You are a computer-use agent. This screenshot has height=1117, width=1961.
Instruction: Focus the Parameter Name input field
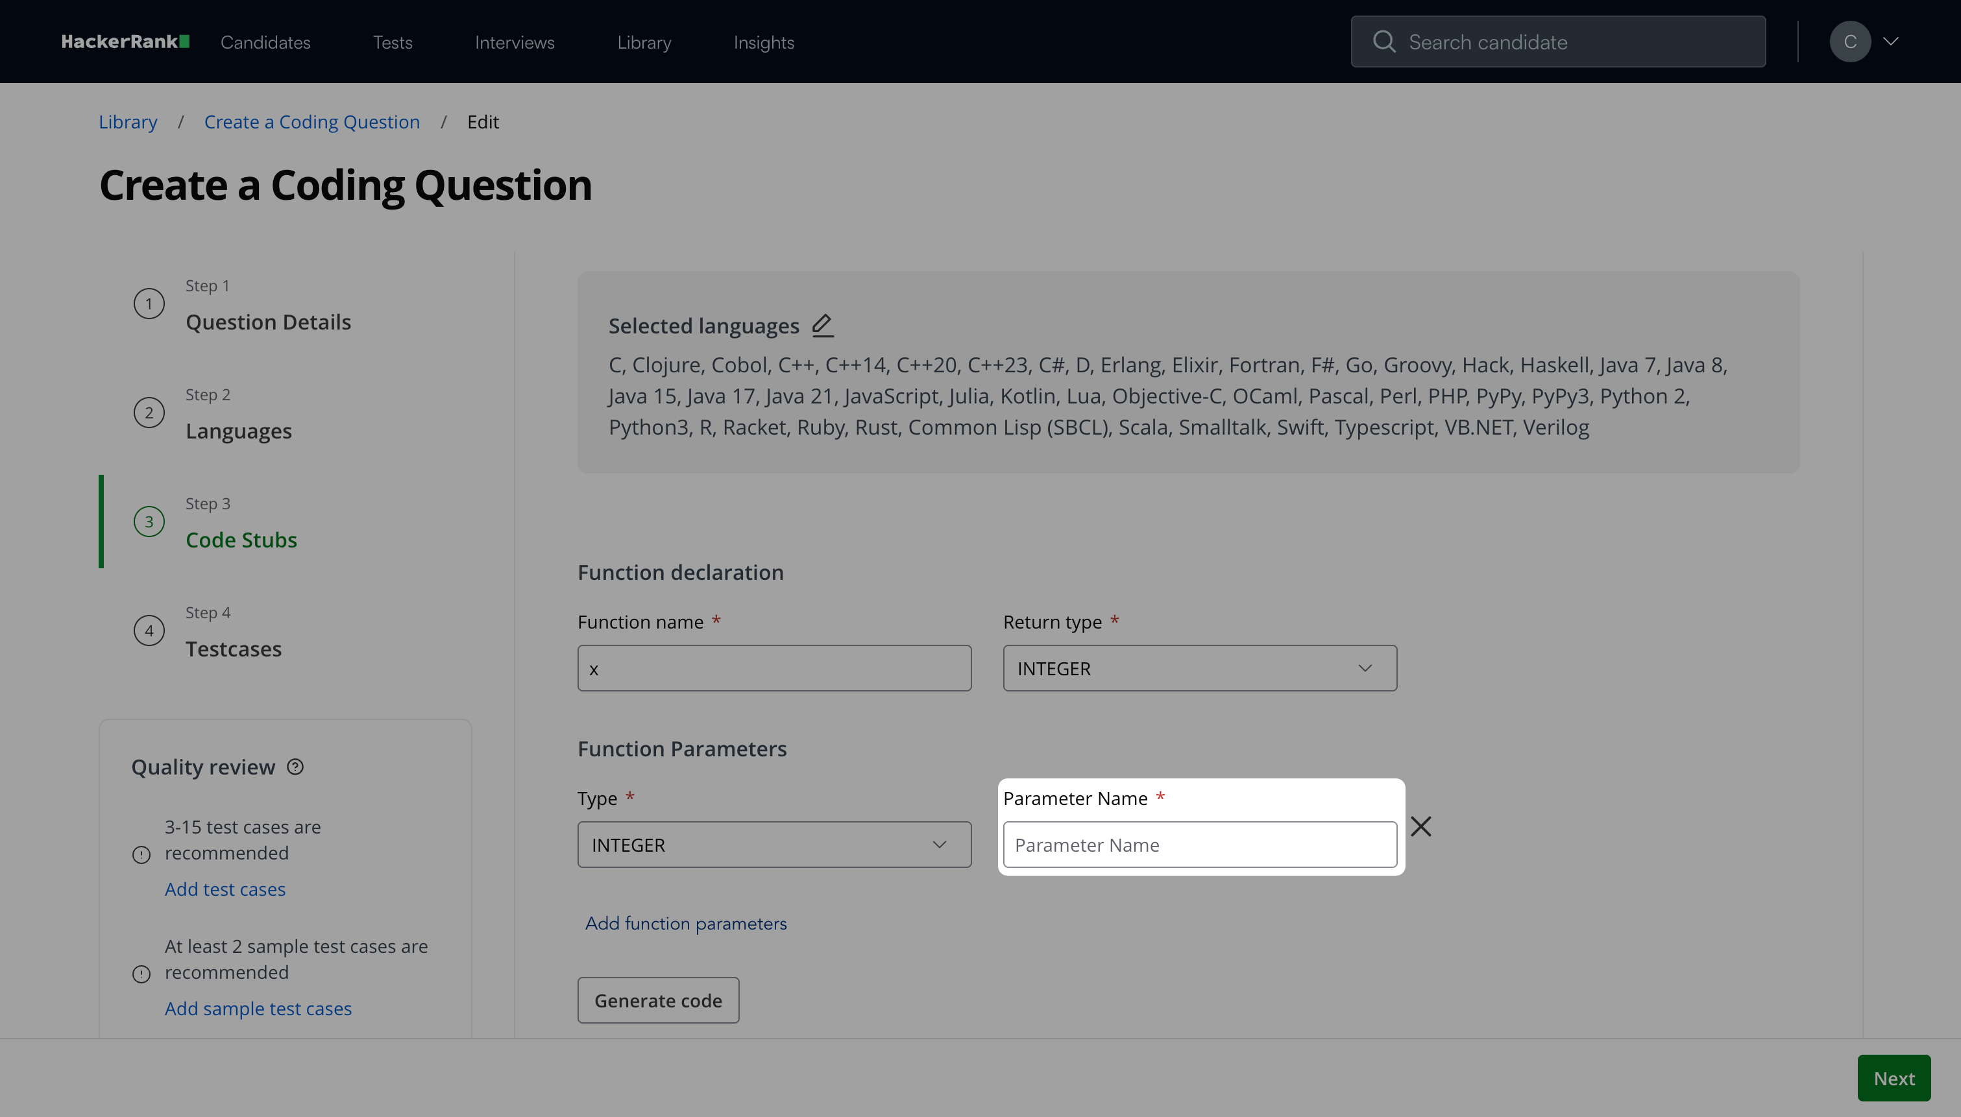click(1199, 845)
